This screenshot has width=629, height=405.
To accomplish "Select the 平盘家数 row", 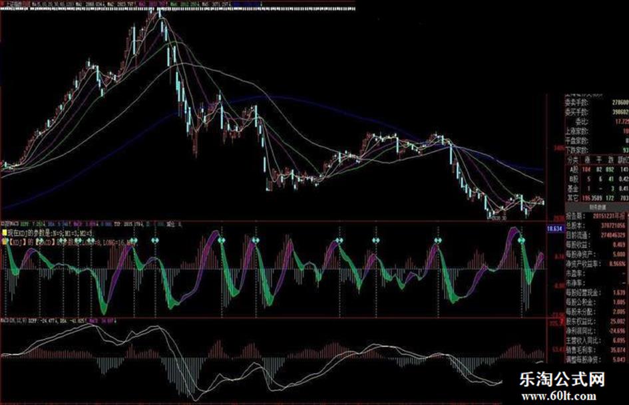I will 597,141.
